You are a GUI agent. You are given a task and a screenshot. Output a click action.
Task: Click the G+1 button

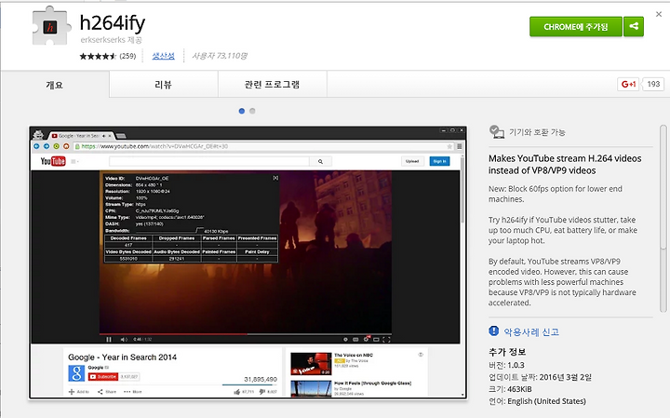click(628, 84)
